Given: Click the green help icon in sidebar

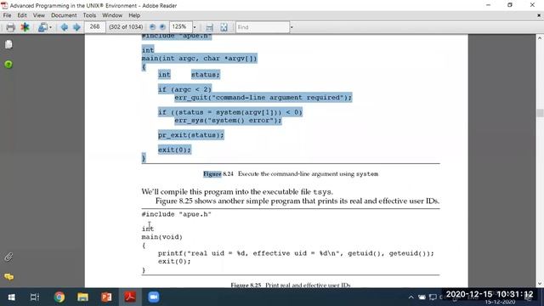Looking at the screenshot, I should 8,65.
